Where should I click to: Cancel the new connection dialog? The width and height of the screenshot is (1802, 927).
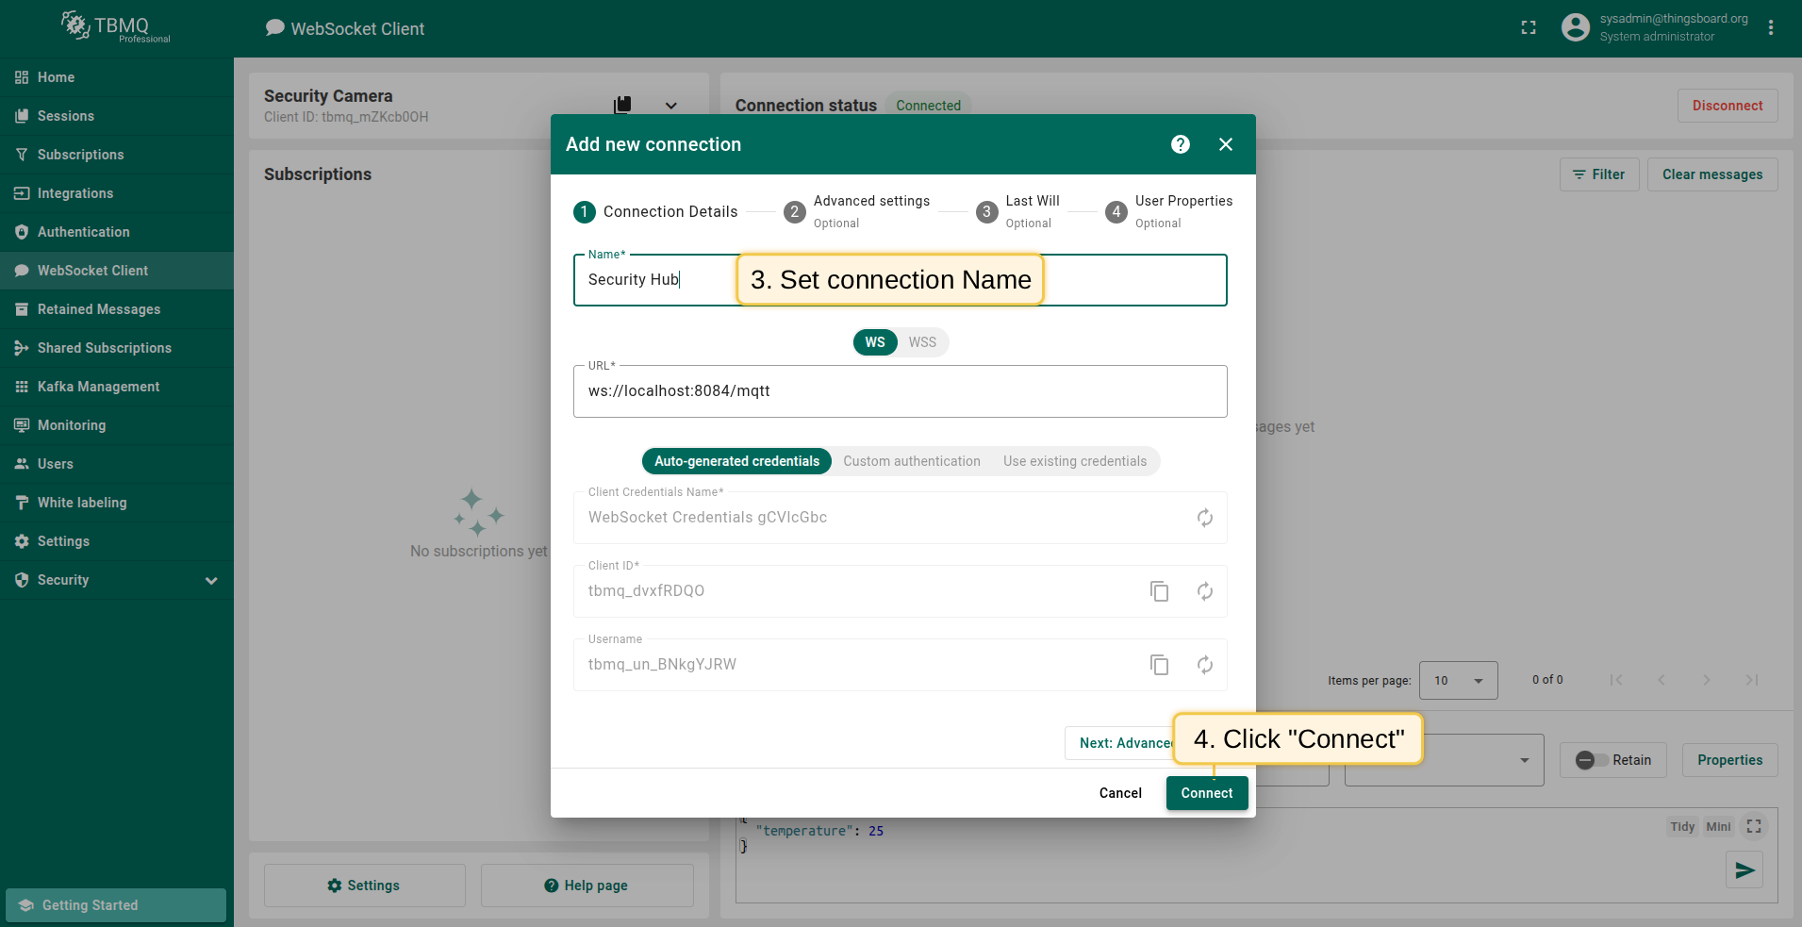(x=1119, y=793)
